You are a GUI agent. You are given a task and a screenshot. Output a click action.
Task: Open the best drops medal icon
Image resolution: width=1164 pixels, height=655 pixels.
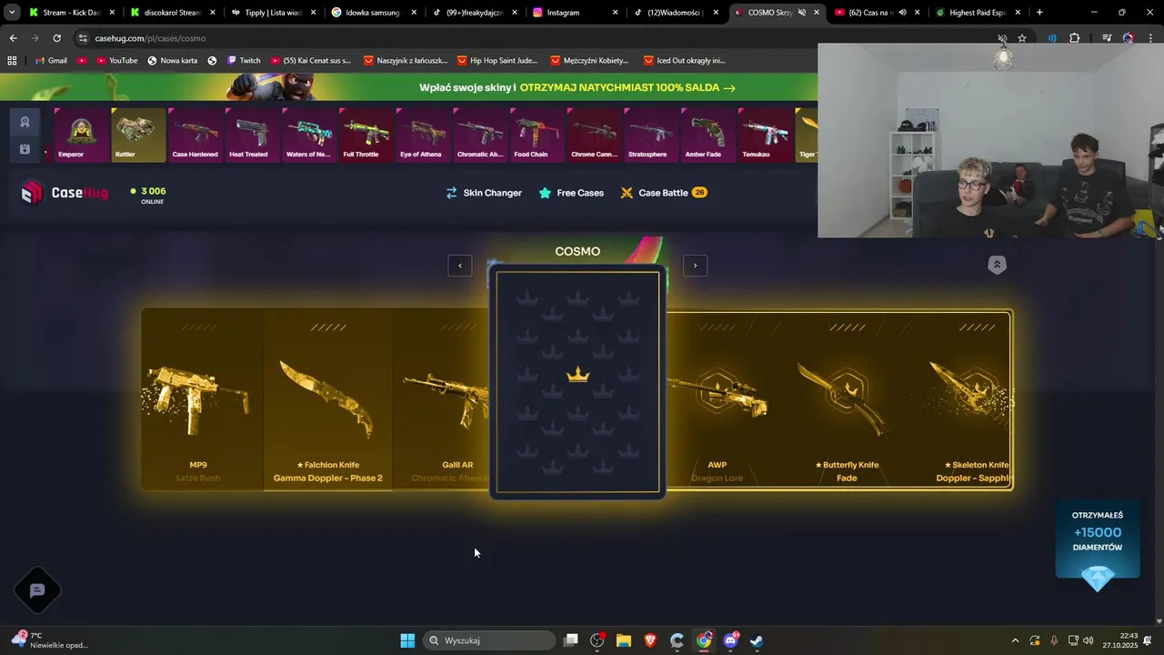[x=25, y=122]
